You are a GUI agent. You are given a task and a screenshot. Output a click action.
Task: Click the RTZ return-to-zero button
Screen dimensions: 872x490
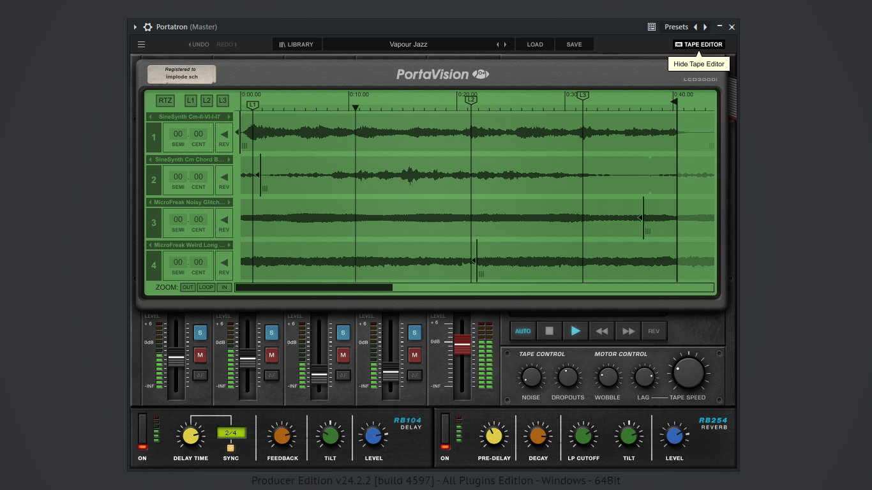point(165,101)
